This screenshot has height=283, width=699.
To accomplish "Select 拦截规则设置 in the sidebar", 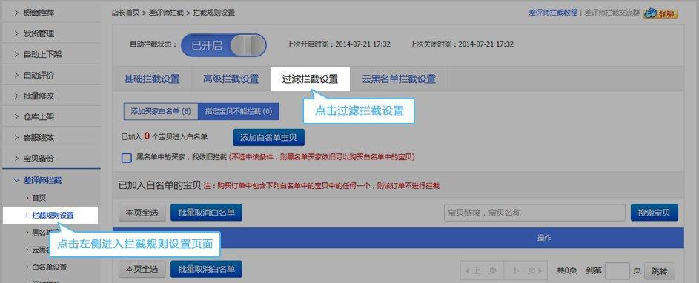I will pyautogui.click(x=50, y=216).
